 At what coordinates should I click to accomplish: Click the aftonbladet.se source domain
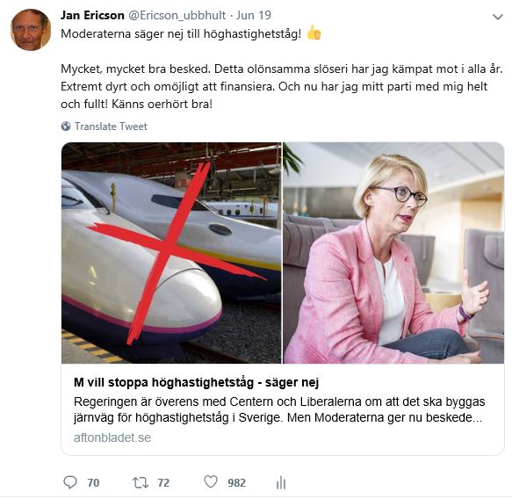click(112, 438)
